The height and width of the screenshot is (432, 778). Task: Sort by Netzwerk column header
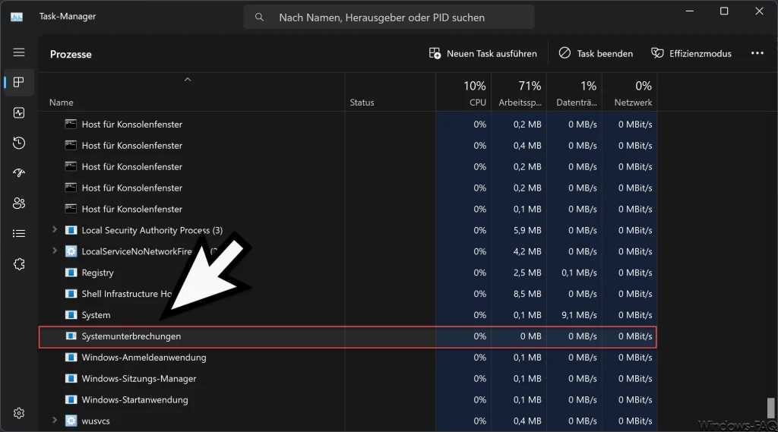633,102
